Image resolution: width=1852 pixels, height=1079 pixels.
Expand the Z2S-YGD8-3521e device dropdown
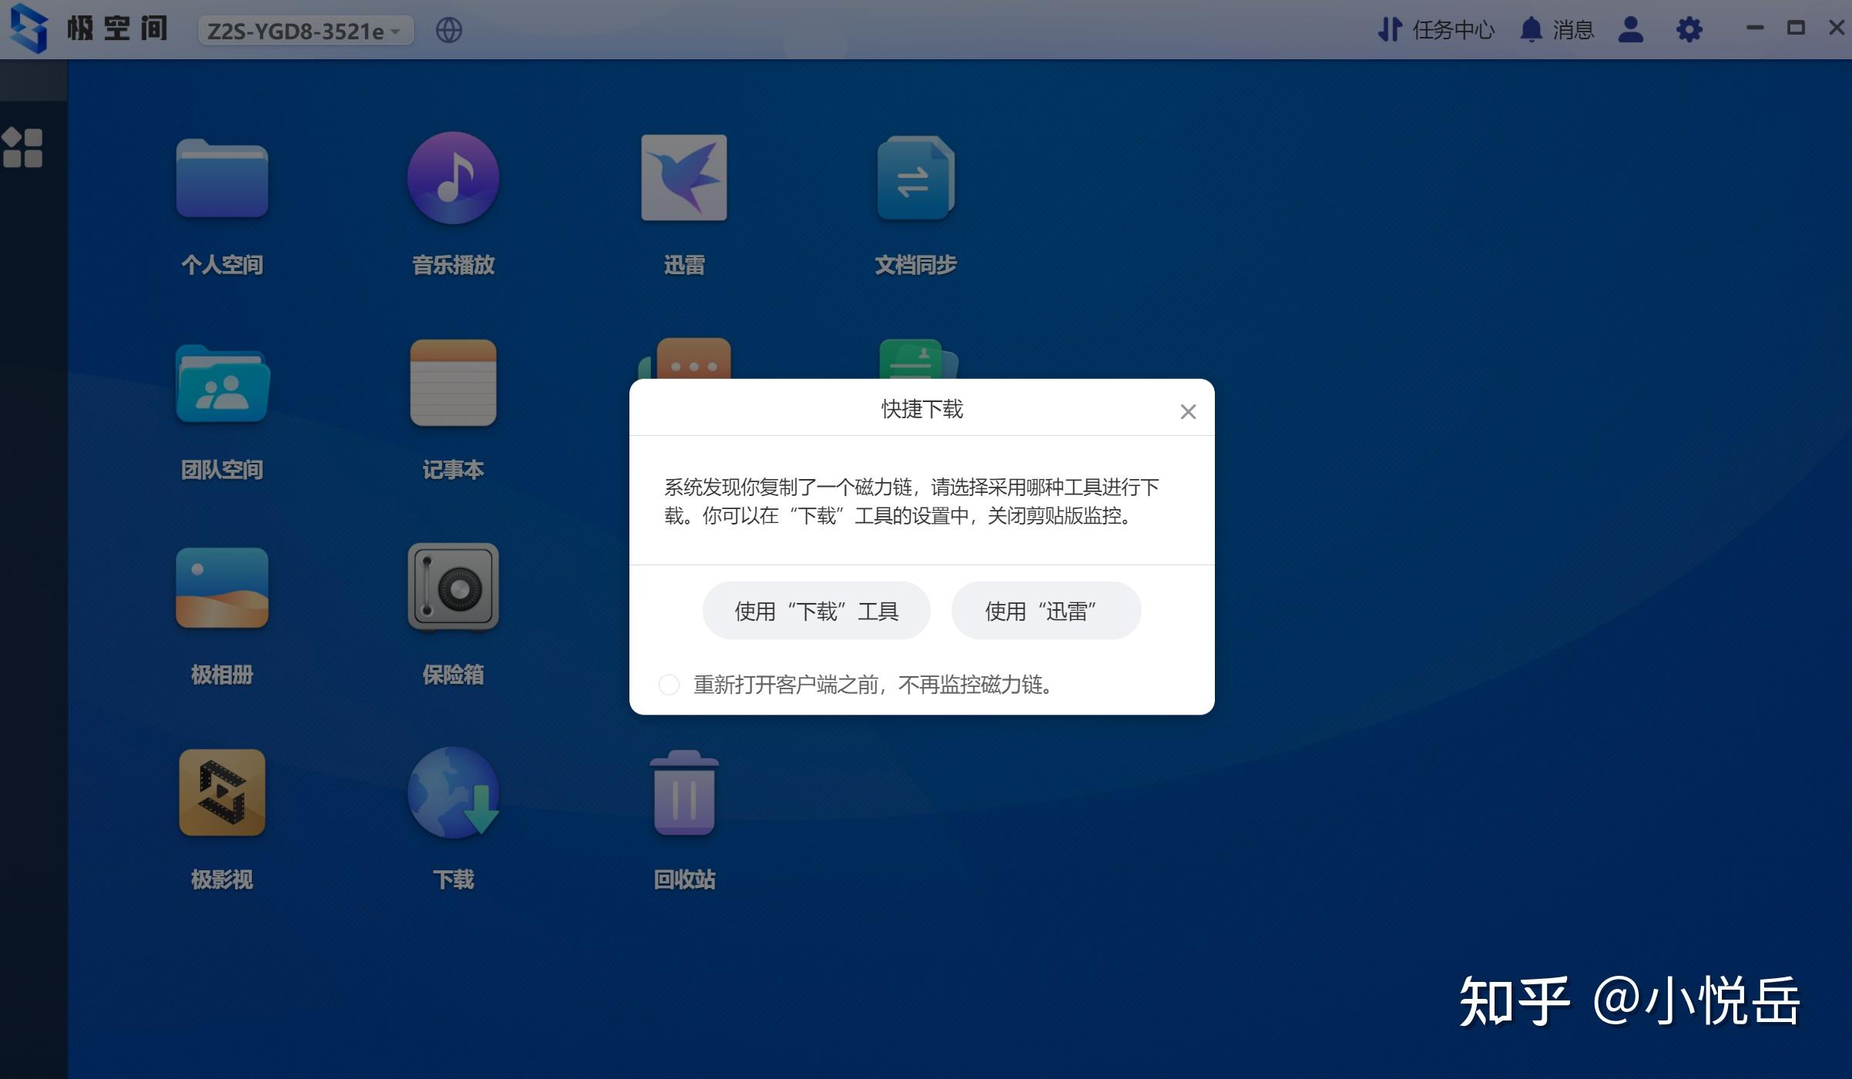(306, 31)
